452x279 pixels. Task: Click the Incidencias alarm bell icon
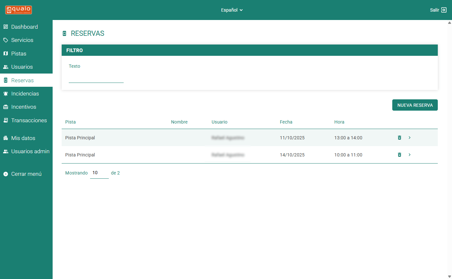(5, 94)
